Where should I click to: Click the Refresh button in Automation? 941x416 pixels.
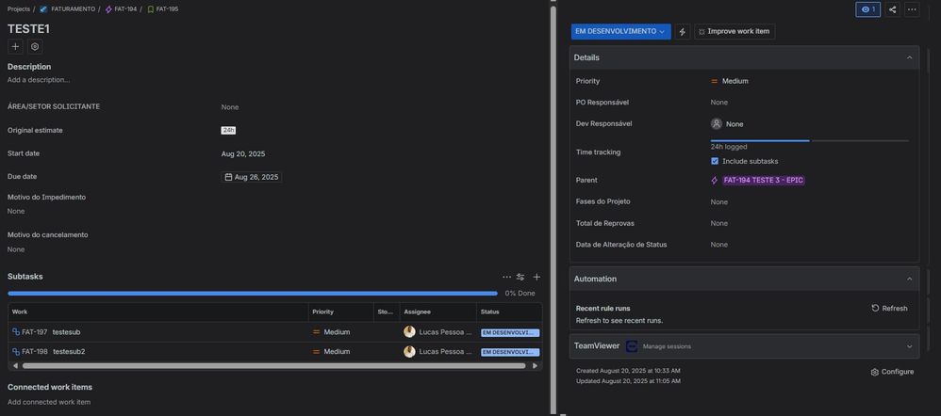coord(889,308)
